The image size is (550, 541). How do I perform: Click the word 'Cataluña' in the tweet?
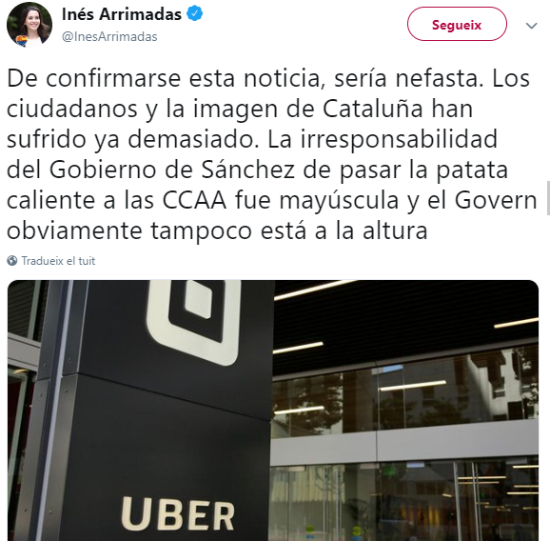[372, 109]
